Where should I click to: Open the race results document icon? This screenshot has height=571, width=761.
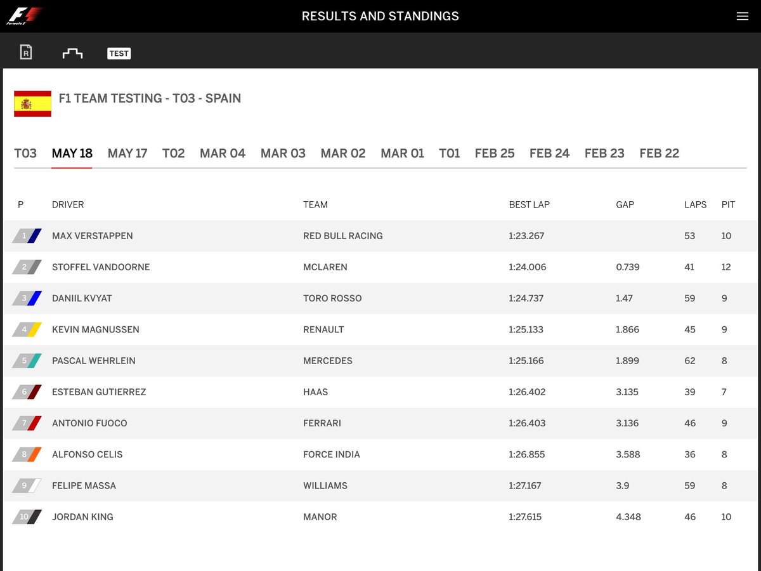pos(26,52)
